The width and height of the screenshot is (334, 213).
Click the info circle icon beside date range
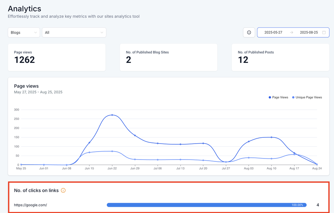[x=249, y=32]
